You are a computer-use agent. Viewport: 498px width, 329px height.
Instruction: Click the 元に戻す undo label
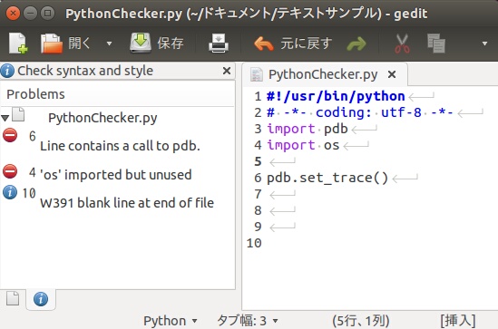pyautogui.click(x=307, y=44)
